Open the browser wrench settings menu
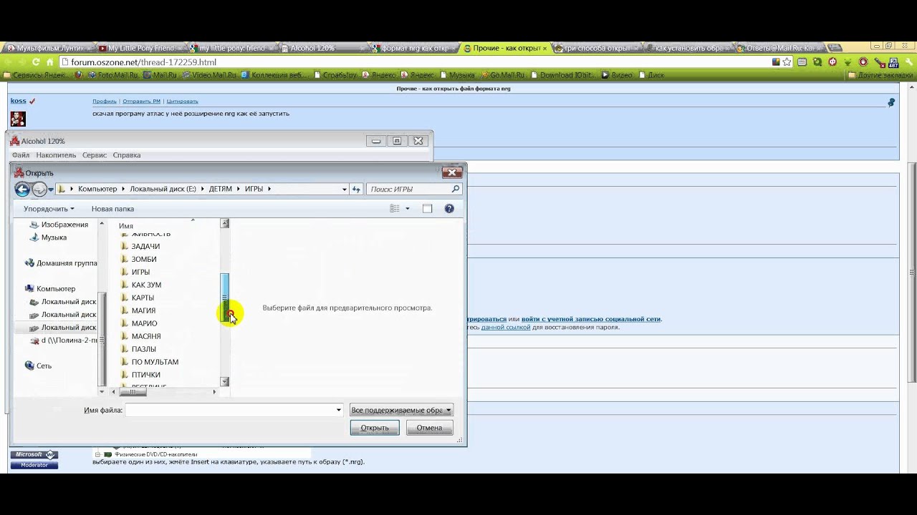This screenshot has height=515, width=917. [908, 62]
